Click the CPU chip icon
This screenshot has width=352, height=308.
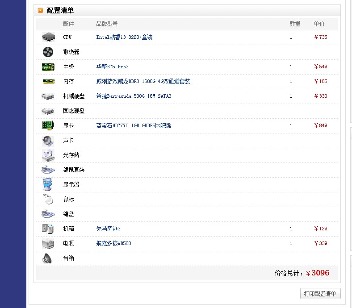48,37
